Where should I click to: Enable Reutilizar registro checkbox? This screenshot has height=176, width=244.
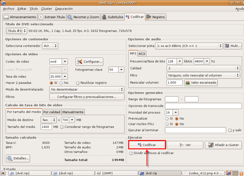click(x=78, y=83)
